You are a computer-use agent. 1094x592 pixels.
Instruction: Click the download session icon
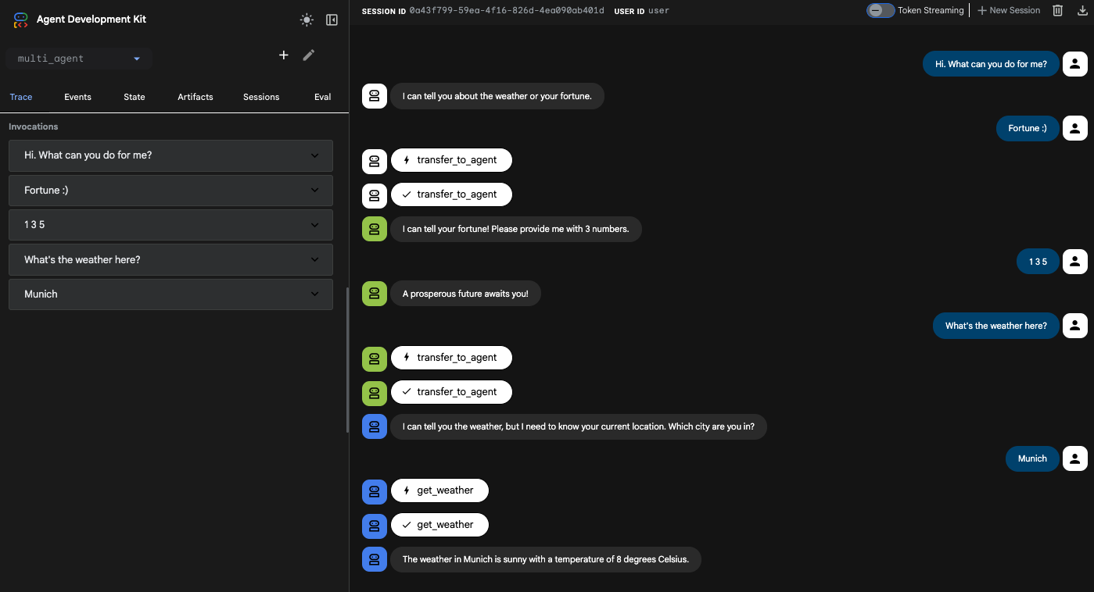point(1082,10)
